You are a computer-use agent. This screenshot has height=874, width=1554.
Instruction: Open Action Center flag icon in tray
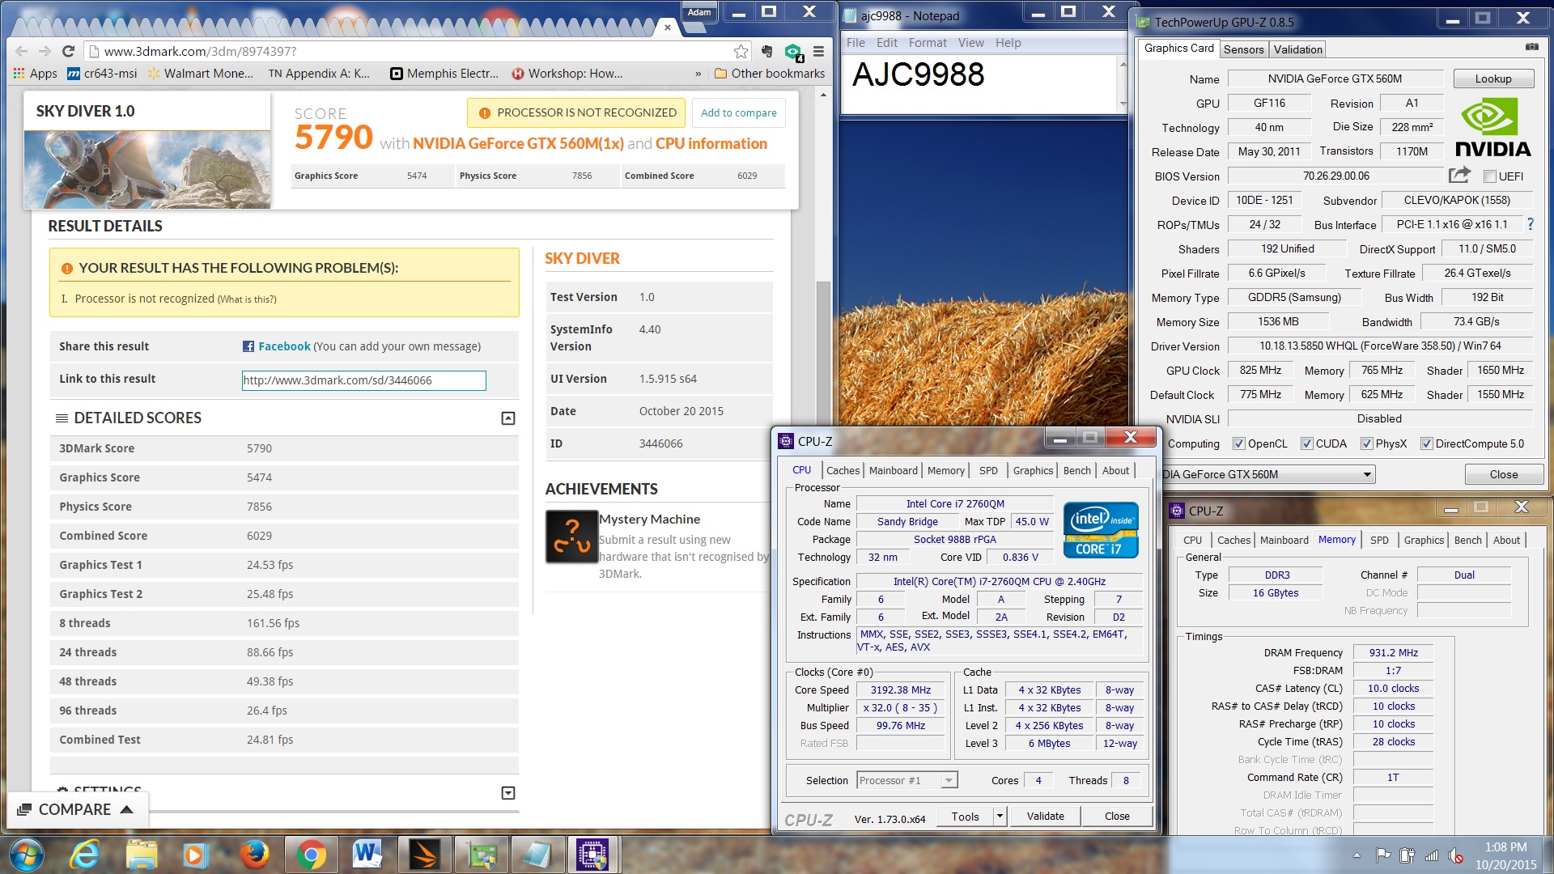coord(1383,855)
